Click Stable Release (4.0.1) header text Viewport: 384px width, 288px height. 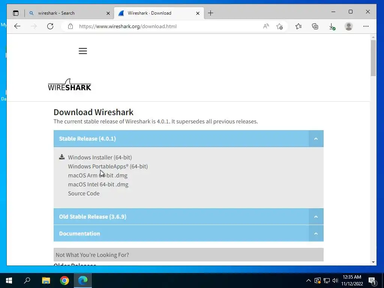87,139
